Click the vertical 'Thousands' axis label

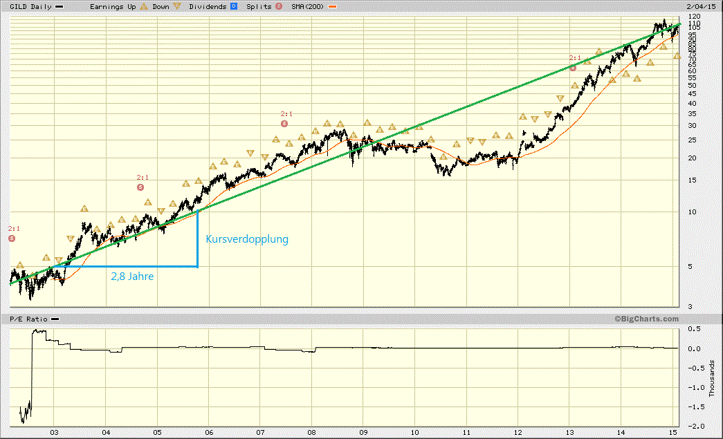(713, 379)
